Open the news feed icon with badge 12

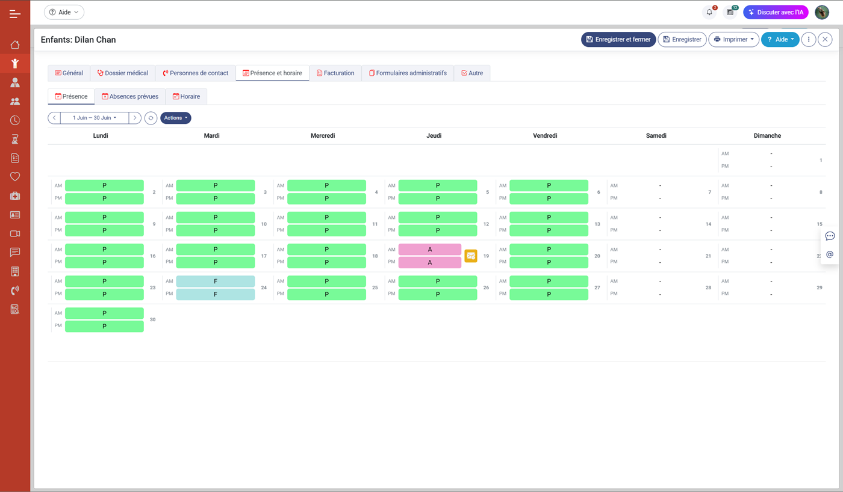(730, 12)
